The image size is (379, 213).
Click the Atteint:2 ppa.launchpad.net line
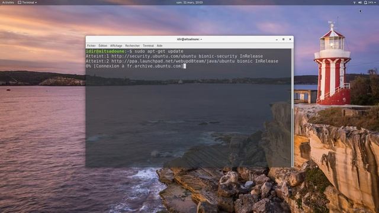click(x=182, y=61)
